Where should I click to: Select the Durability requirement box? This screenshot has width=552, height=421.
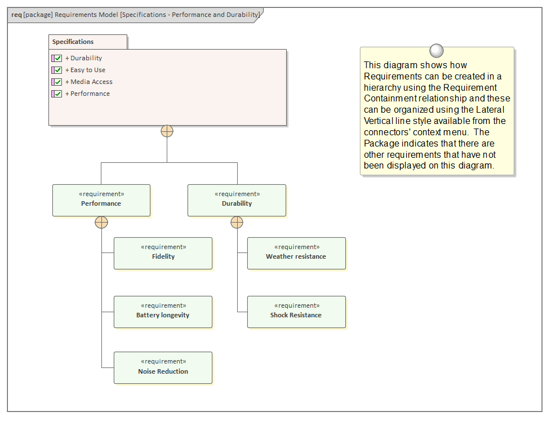click(237, 200)
